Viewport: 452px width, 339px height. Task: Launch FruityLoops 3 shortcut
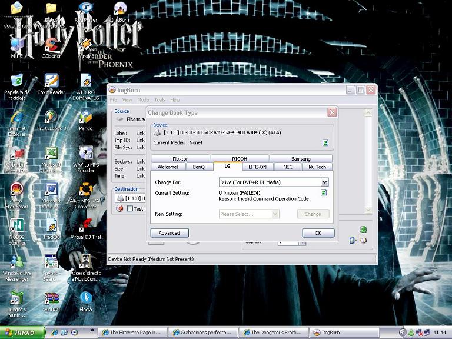pyautogui.click(x=51, y=121)
